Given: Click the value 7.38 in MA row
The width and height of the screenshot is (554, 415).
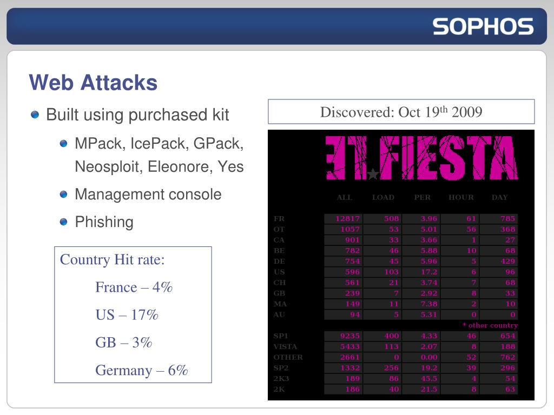Looking at the screenshot, I should [429, 304].
